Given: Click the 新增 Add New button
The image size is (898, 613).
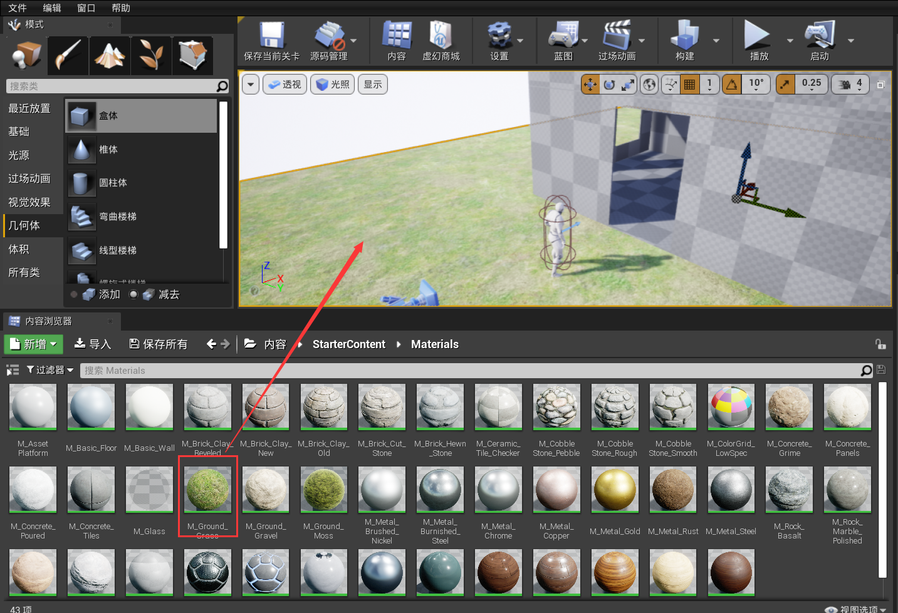Looking at the screenshot, I should 34,344.
